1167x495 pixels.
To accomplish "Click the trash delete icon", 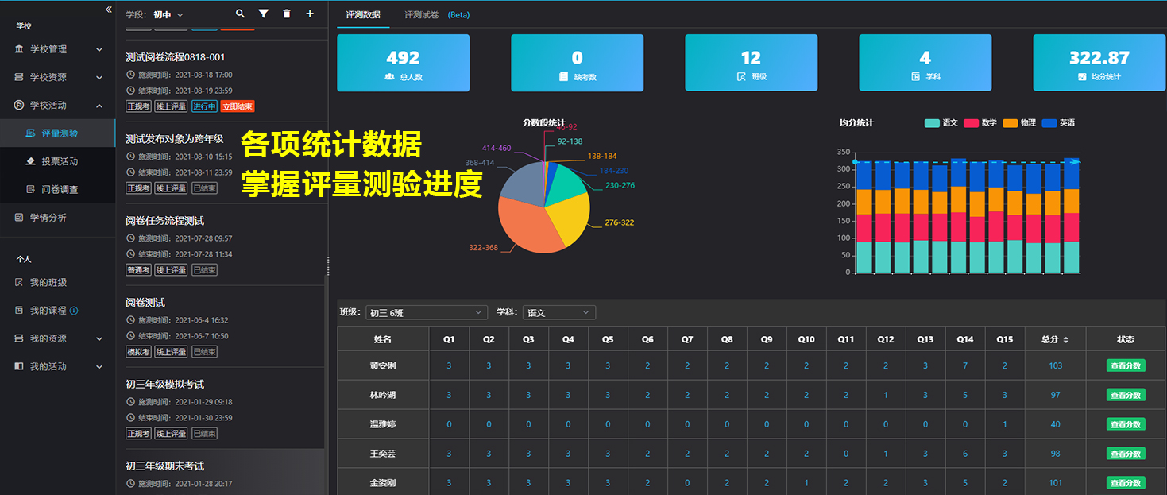I will click(287, 14).
